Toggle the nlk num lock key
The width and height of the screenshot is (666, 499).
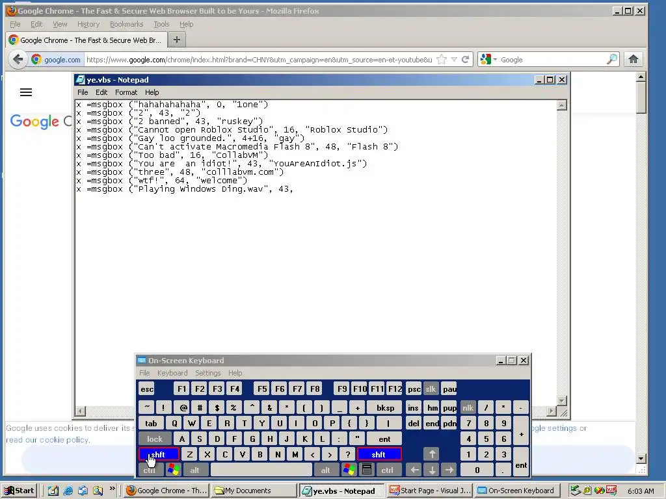coord(468,408)
